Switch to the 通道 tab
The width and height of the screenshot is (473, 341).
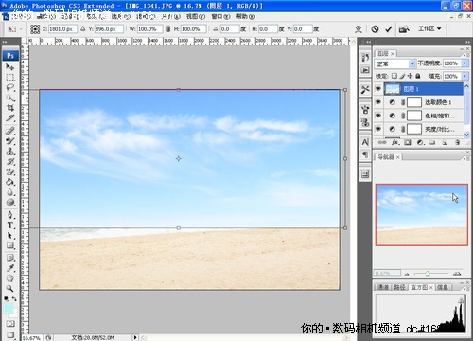383,287
